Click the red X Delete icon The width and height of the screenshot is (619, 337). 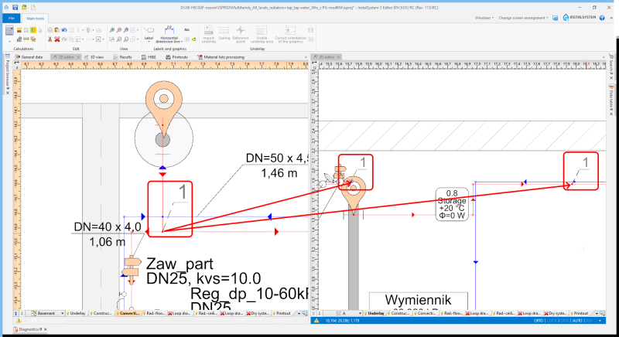57,39
